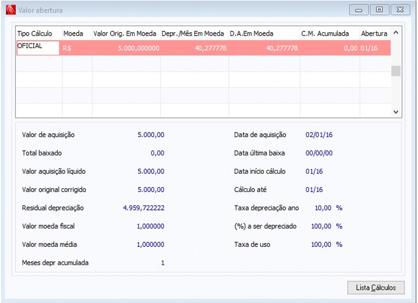Click the Cálculo até value 01/16

click(314, 190)
